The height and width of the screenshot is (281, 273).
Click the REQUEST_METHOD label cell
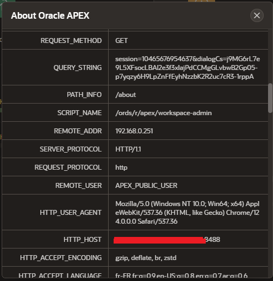[71, 41]
